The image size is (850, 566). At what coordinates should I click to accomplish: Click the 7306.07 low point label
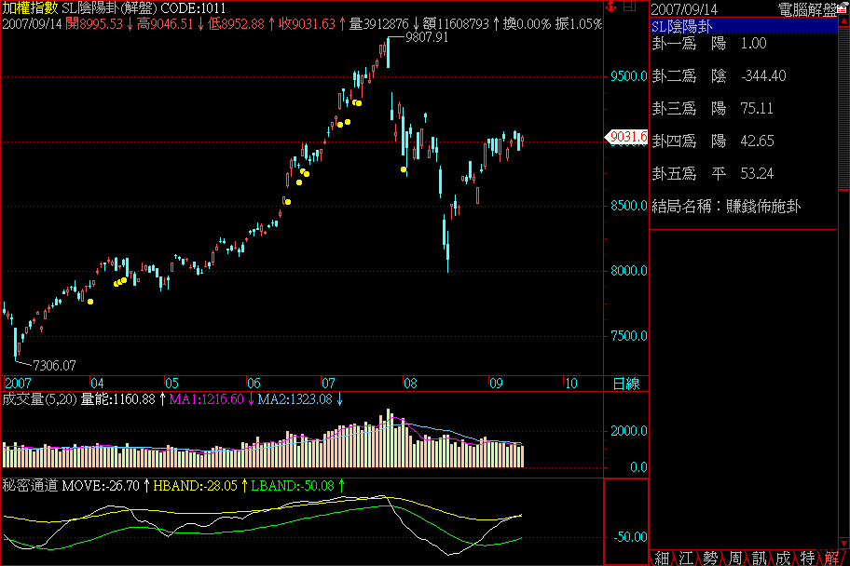coord(53,365)
